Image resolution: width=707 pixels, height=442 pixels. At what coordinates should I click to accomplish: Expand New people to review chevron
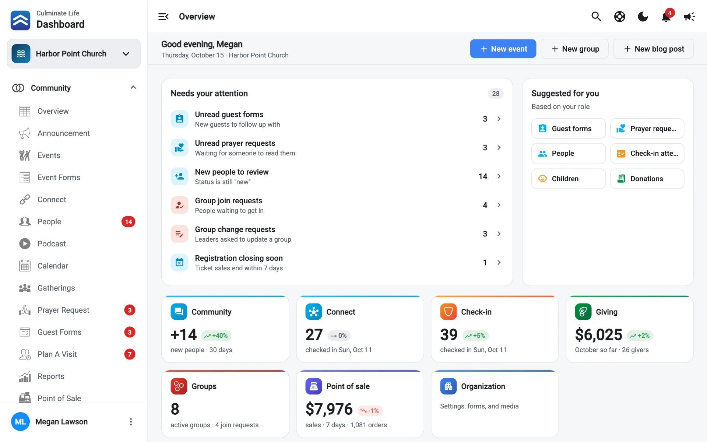pyautogui.click(x=499, y=176)
